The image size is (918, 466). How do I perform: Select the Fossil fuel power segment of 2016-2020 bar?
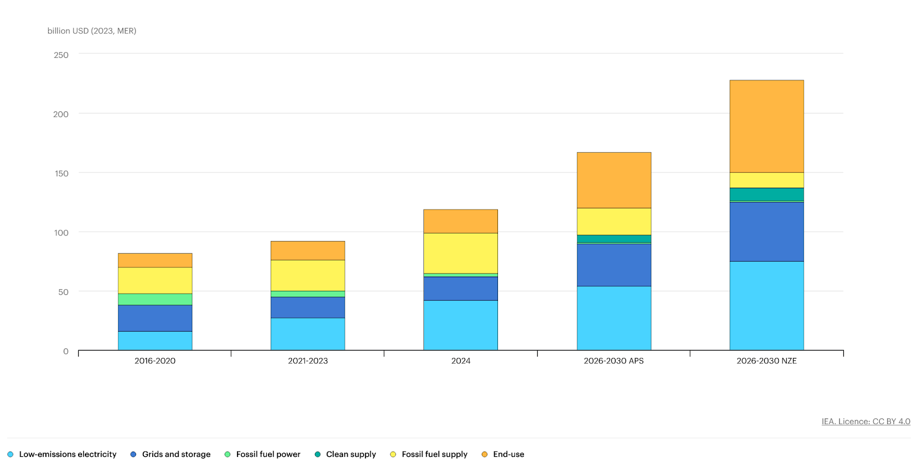[155, 300]
